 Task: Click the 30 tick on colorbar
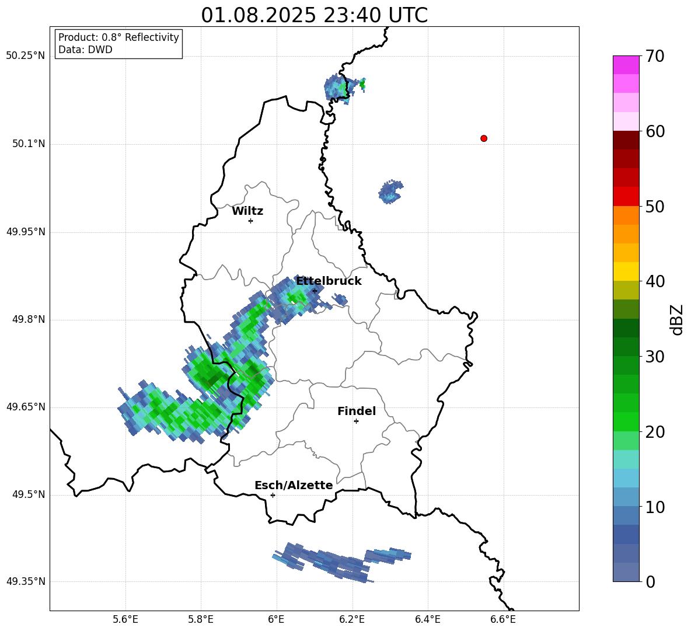click(654, 357)
